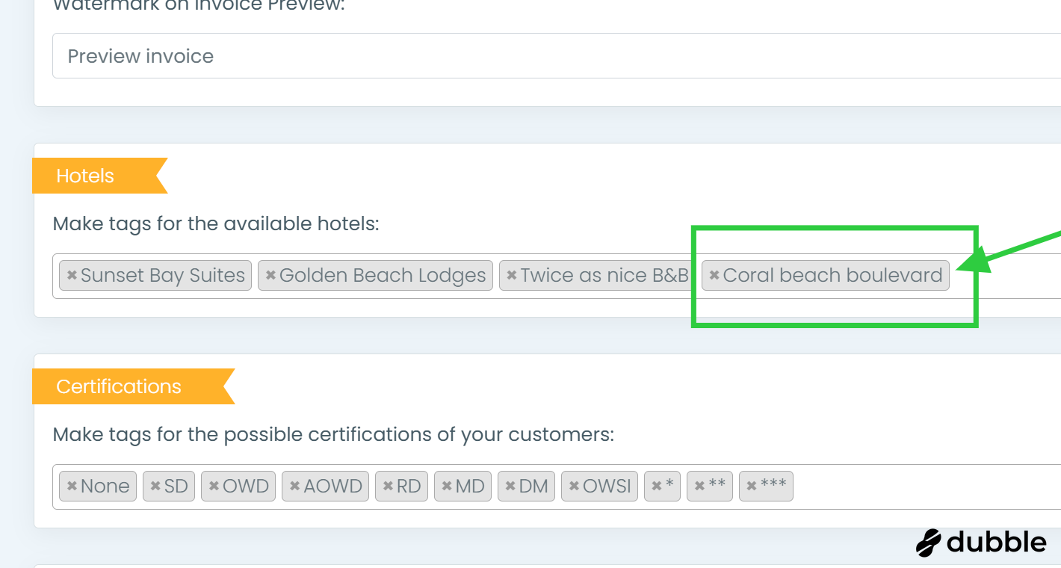Remove the None certification tag

[x=72, y=487]
